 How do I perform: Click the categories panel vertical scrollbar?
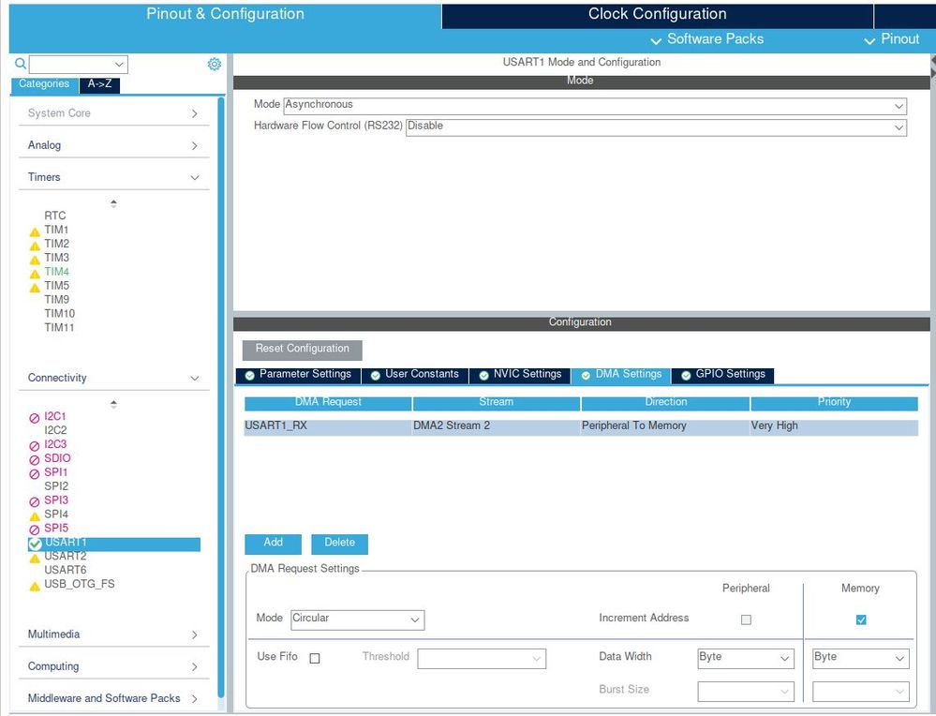221,397
